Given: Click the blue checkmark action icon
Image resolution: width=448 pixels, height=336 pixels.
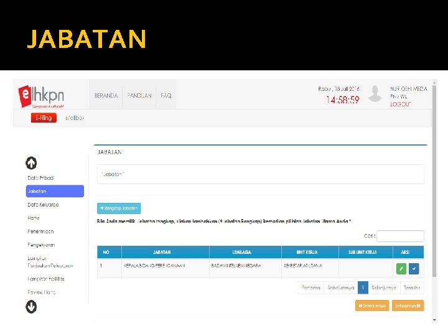Looking at the screenshot, I should tap(414, 269).
